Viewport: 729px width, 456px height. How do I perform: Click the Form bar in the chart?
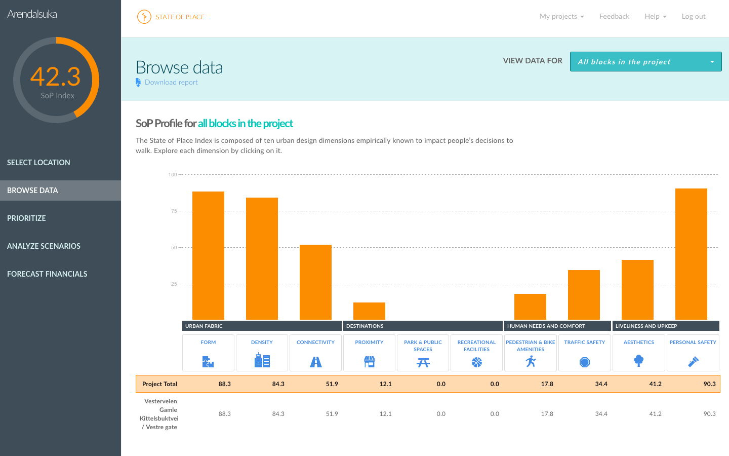point(208,255)
